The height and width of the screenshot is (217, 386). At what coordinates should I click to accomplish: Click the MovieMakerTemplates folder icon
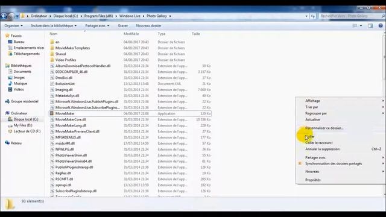tap(52, 48)
